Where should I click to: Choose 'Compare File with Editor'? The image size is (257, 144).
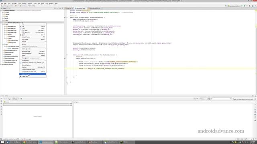(x=33, y=70)
